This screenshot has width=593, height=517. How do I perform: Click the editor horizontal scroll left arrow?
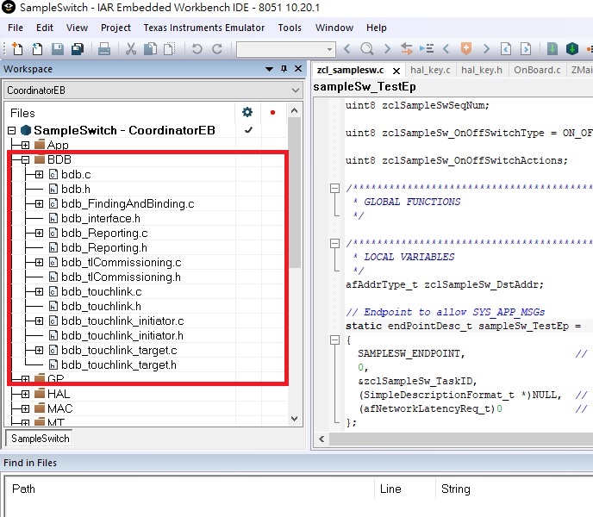click(x=321, y=439)
